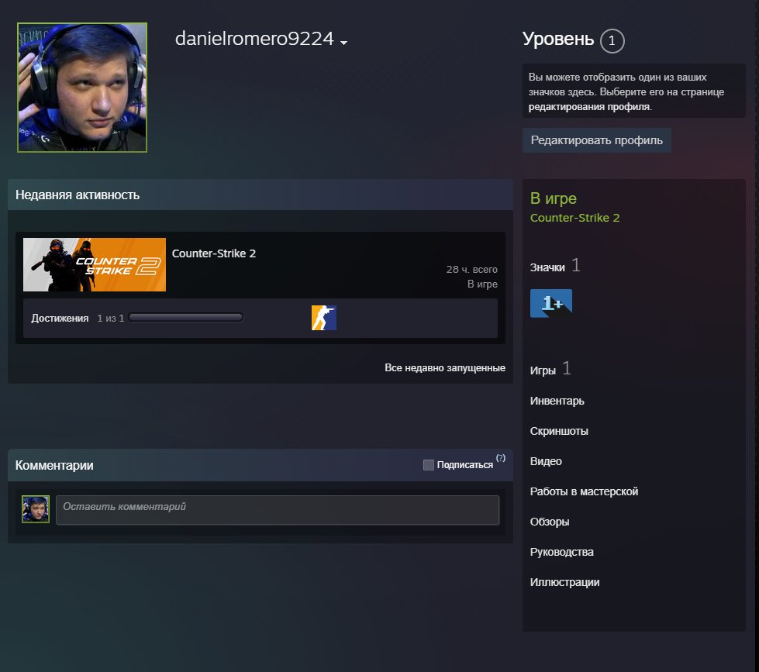The width and height of the screenshot is (759, 672).
Task: Open the 'редактирования профиля' link
Action: (588, 107)
